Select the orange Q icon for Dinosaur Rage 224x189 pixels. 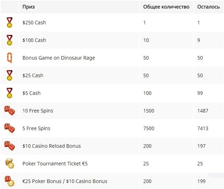pyautogui.click(x=10, y=58)
